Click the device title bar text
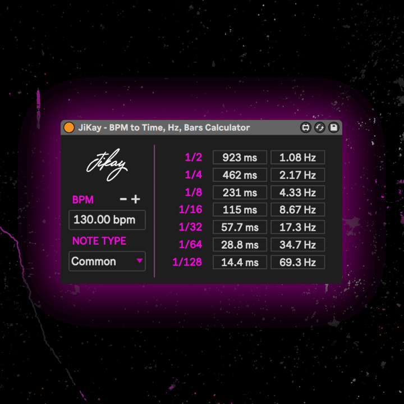Image resolution: width=404 pixels, height=404 pixels. (164, 128)
